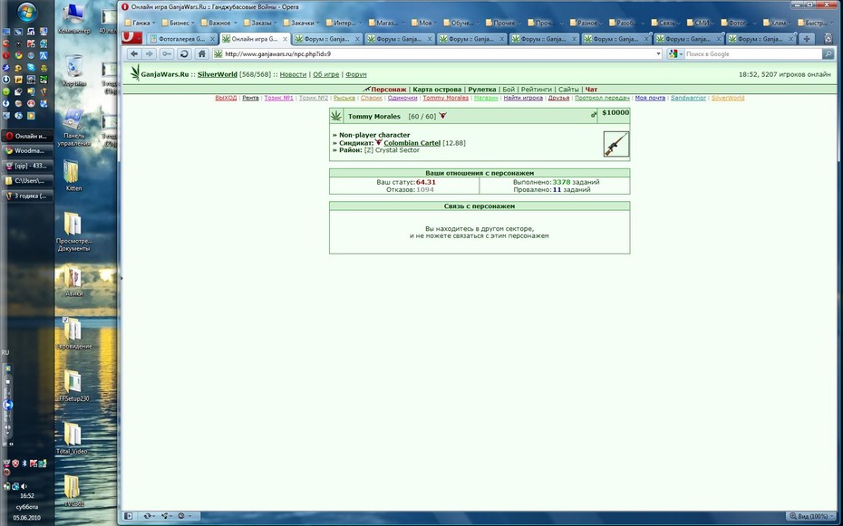
Task: Open the Рейтинги menu item
Action: (x=536, y=89)
